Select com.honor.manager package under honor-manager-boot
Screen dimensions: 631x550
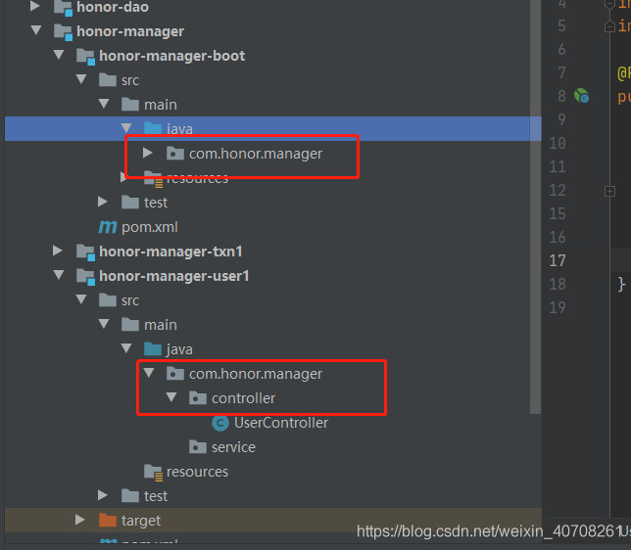click(x=255, y=154)
